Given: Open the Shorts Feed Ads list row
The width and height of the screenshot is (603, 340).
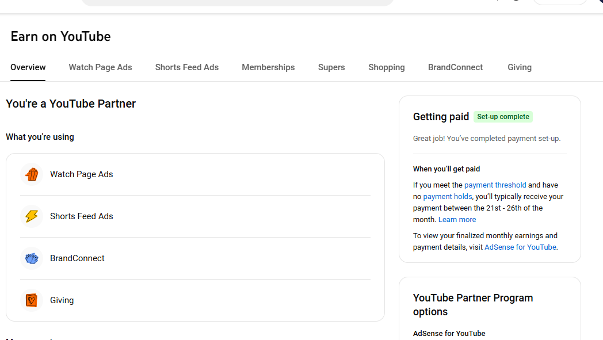Looking at the screenshot, I should click(196, 216).
